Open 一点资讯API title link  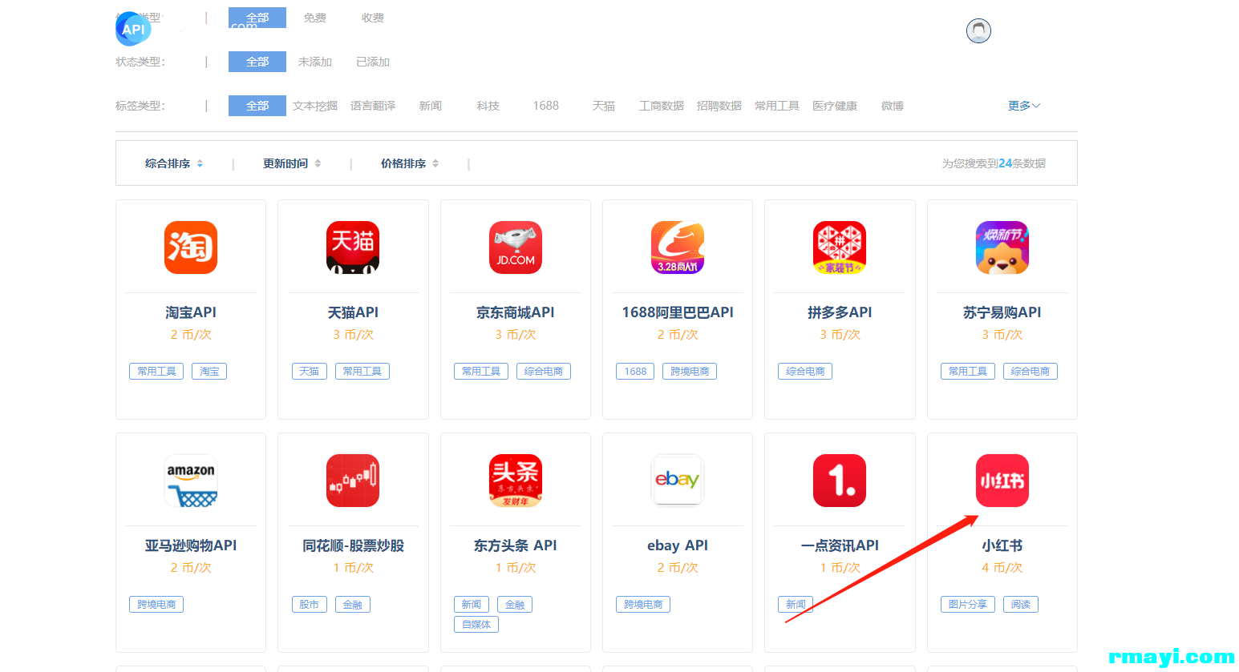840,545
